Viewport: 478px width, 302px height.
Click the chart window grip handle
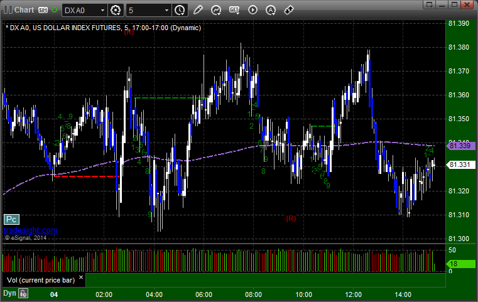(8, 10)
